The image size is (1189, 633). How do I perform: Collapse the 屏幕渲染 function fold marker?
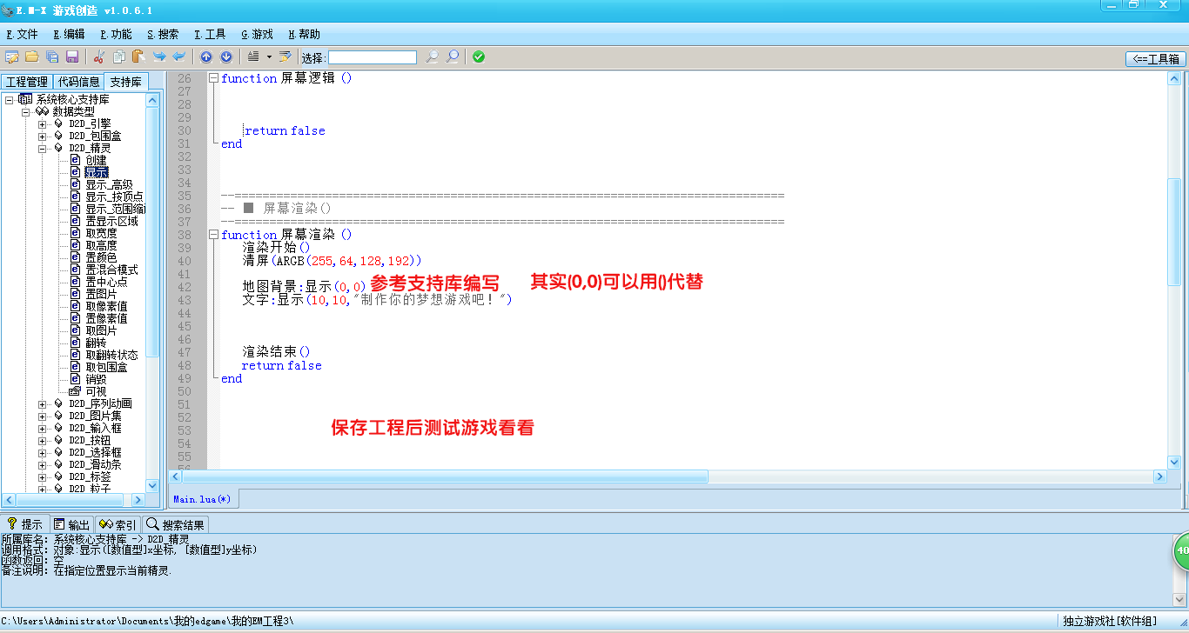pos(214,235)
